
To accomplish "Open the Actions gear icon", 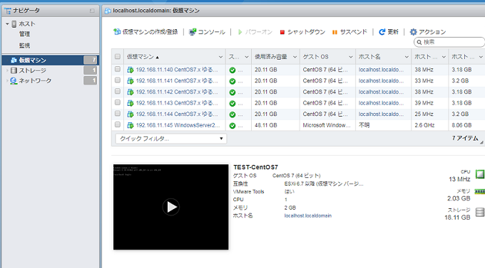I will (413, 32).
